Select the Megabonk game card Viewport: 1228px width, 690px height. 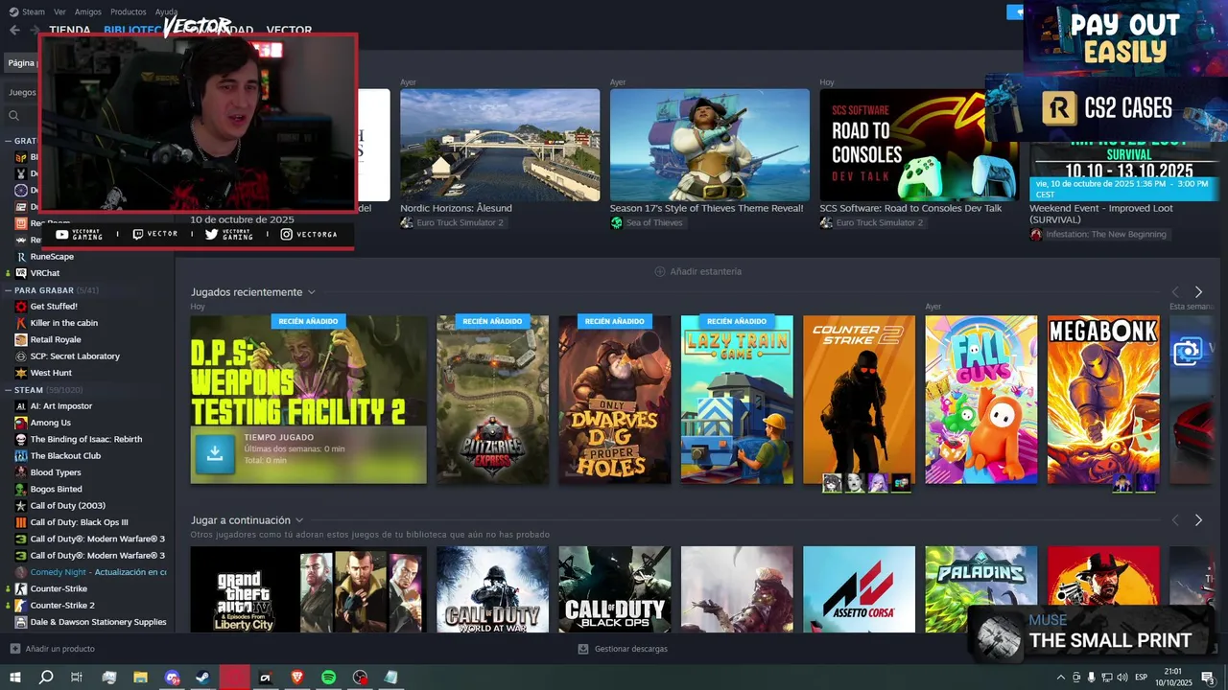tap(1103, 400)
